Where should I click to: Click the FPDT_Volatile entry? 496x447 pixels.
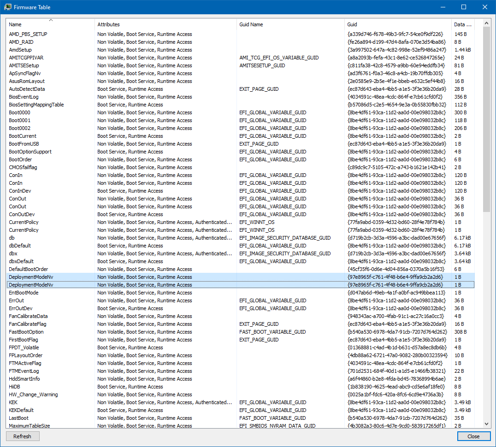pyautogui.click(x=241, y=347)
